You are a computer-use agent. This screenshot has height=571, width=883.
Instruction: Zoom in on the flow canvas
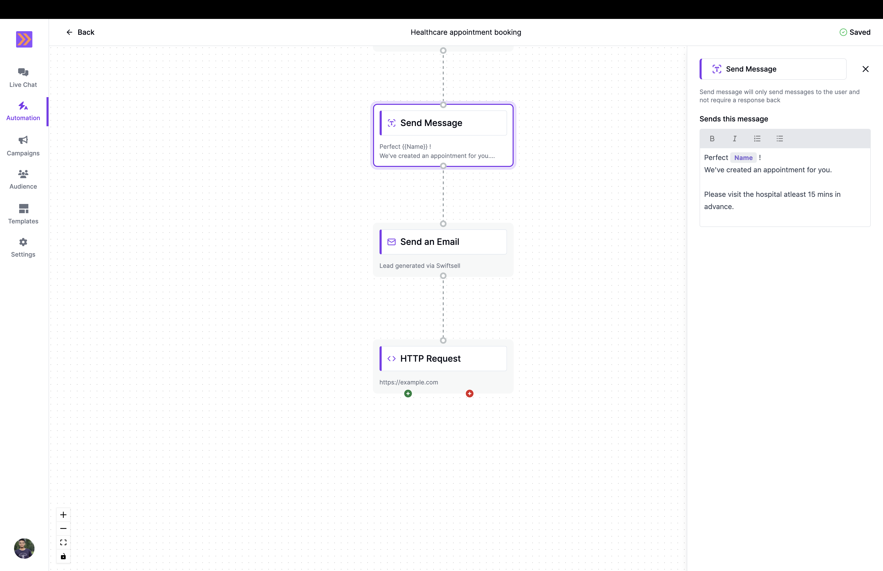[x=63, y=514]
